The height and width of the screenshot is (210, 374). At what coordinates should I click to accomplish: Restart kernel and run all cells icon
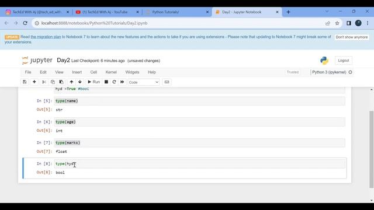[122, 82]
